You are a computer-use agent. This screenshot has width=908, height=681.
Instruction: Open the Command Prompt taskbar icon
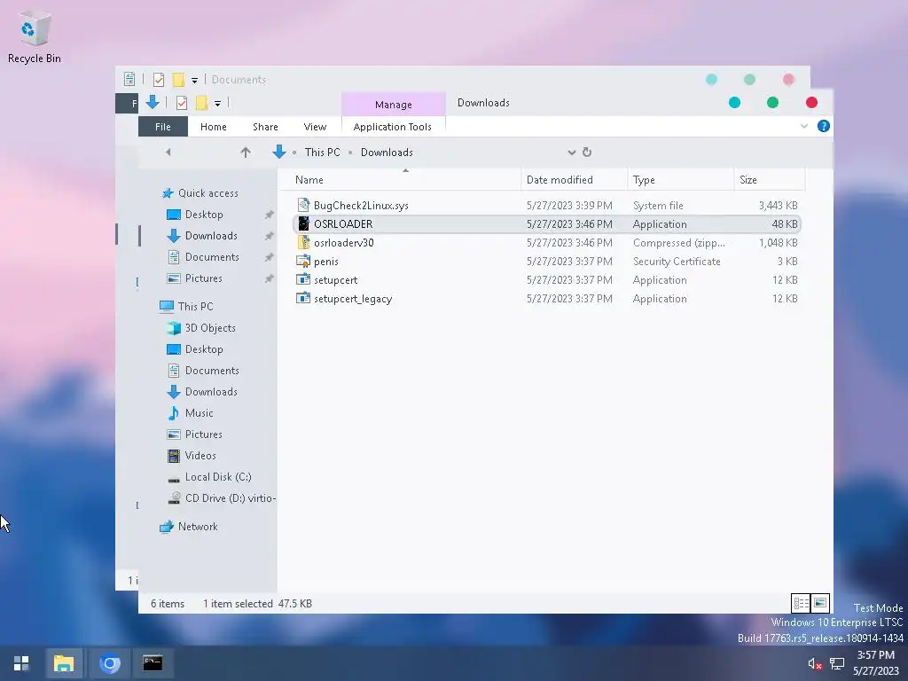tap(153, 663)
